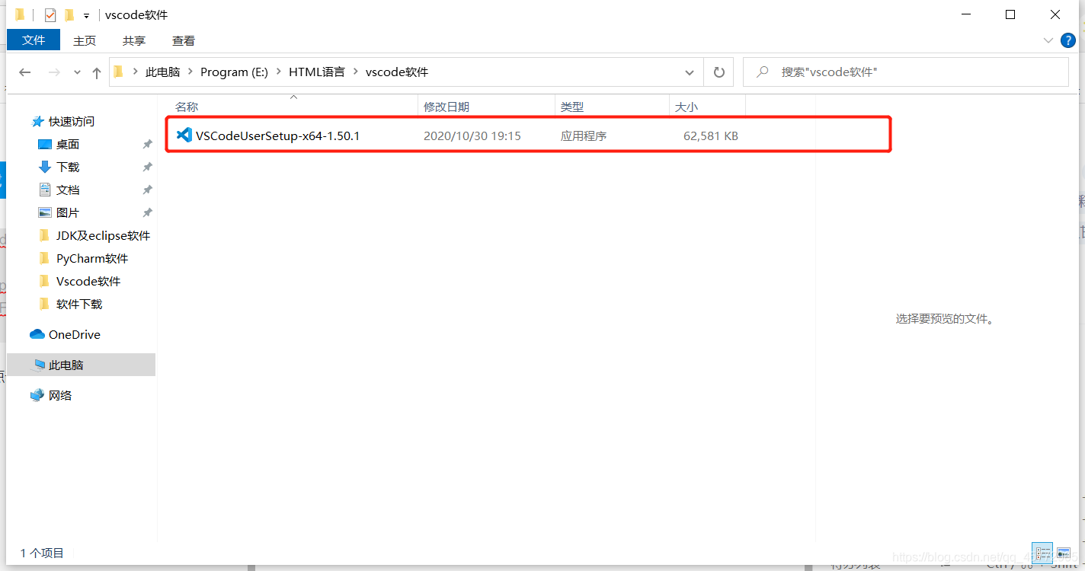The image size is (1085, 571).
Task: Click the 62,581 KB size cell
Action: [x=711, y=136]
